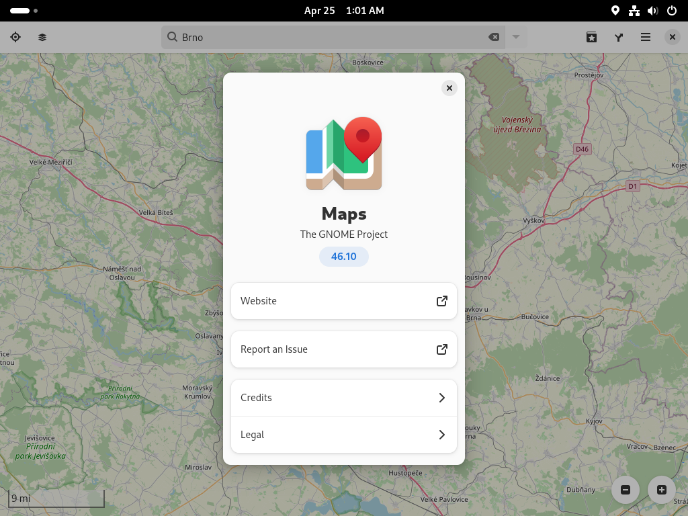The image size is (688, 516).
Task: Click the Vojenský újezd Březina label
Action: [517, 124]
